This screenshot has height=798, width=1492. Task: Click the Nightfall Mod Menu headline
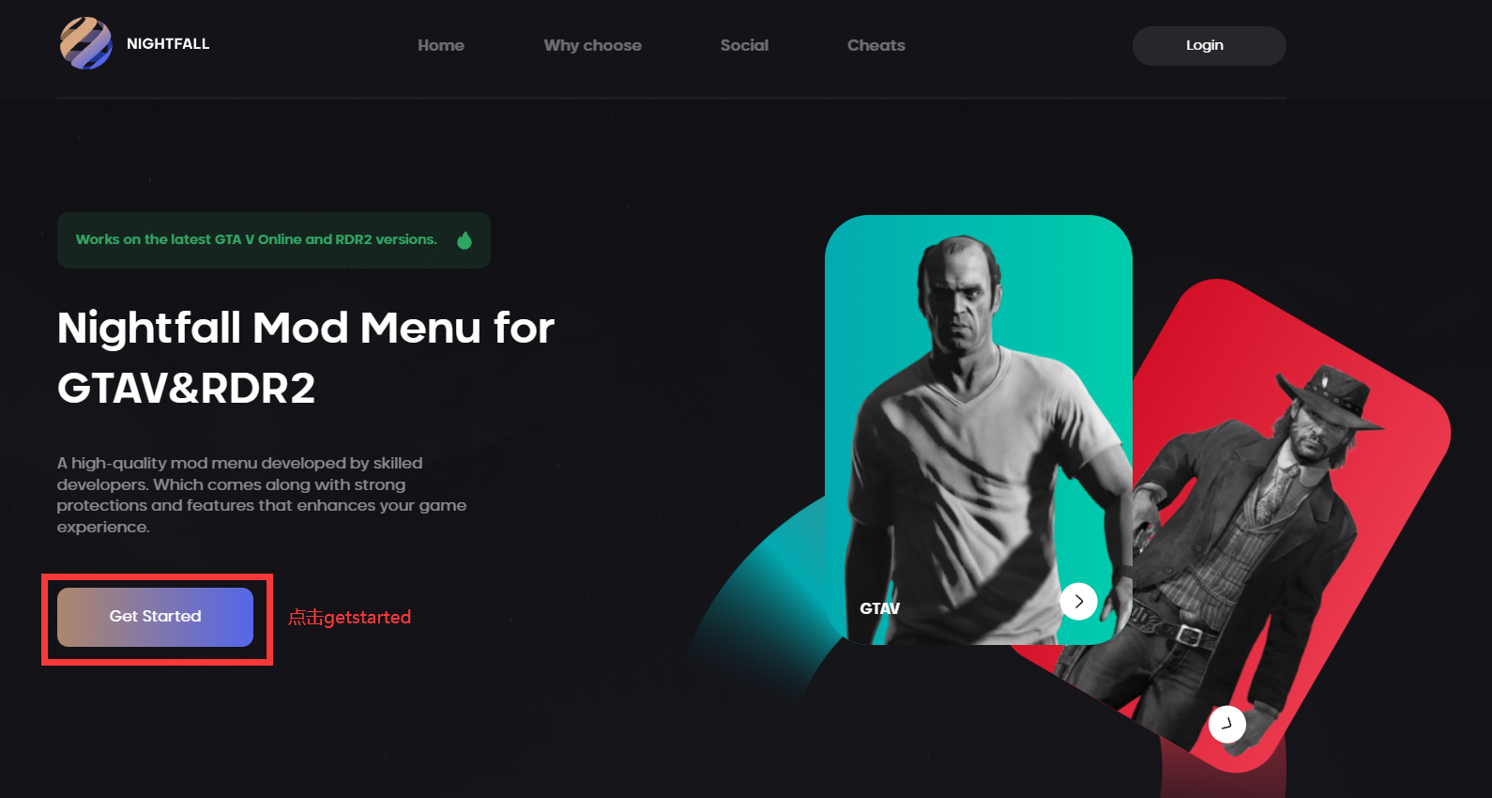[306, 358]
